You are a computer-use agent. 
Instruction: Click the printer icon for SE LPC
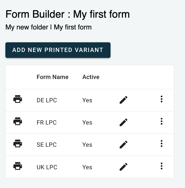(18, 144)
